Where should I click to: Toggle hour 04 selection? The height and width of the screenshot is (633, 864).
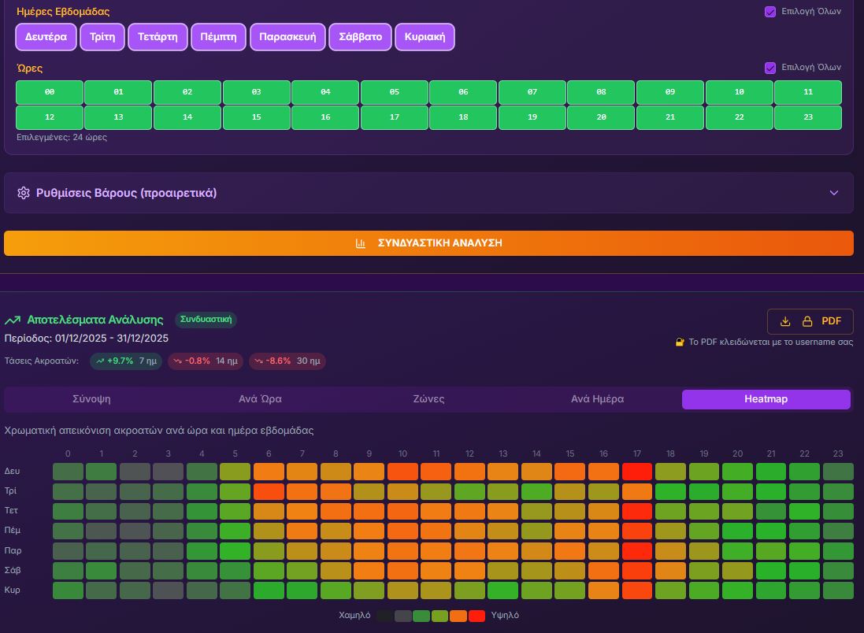[325, 92]
